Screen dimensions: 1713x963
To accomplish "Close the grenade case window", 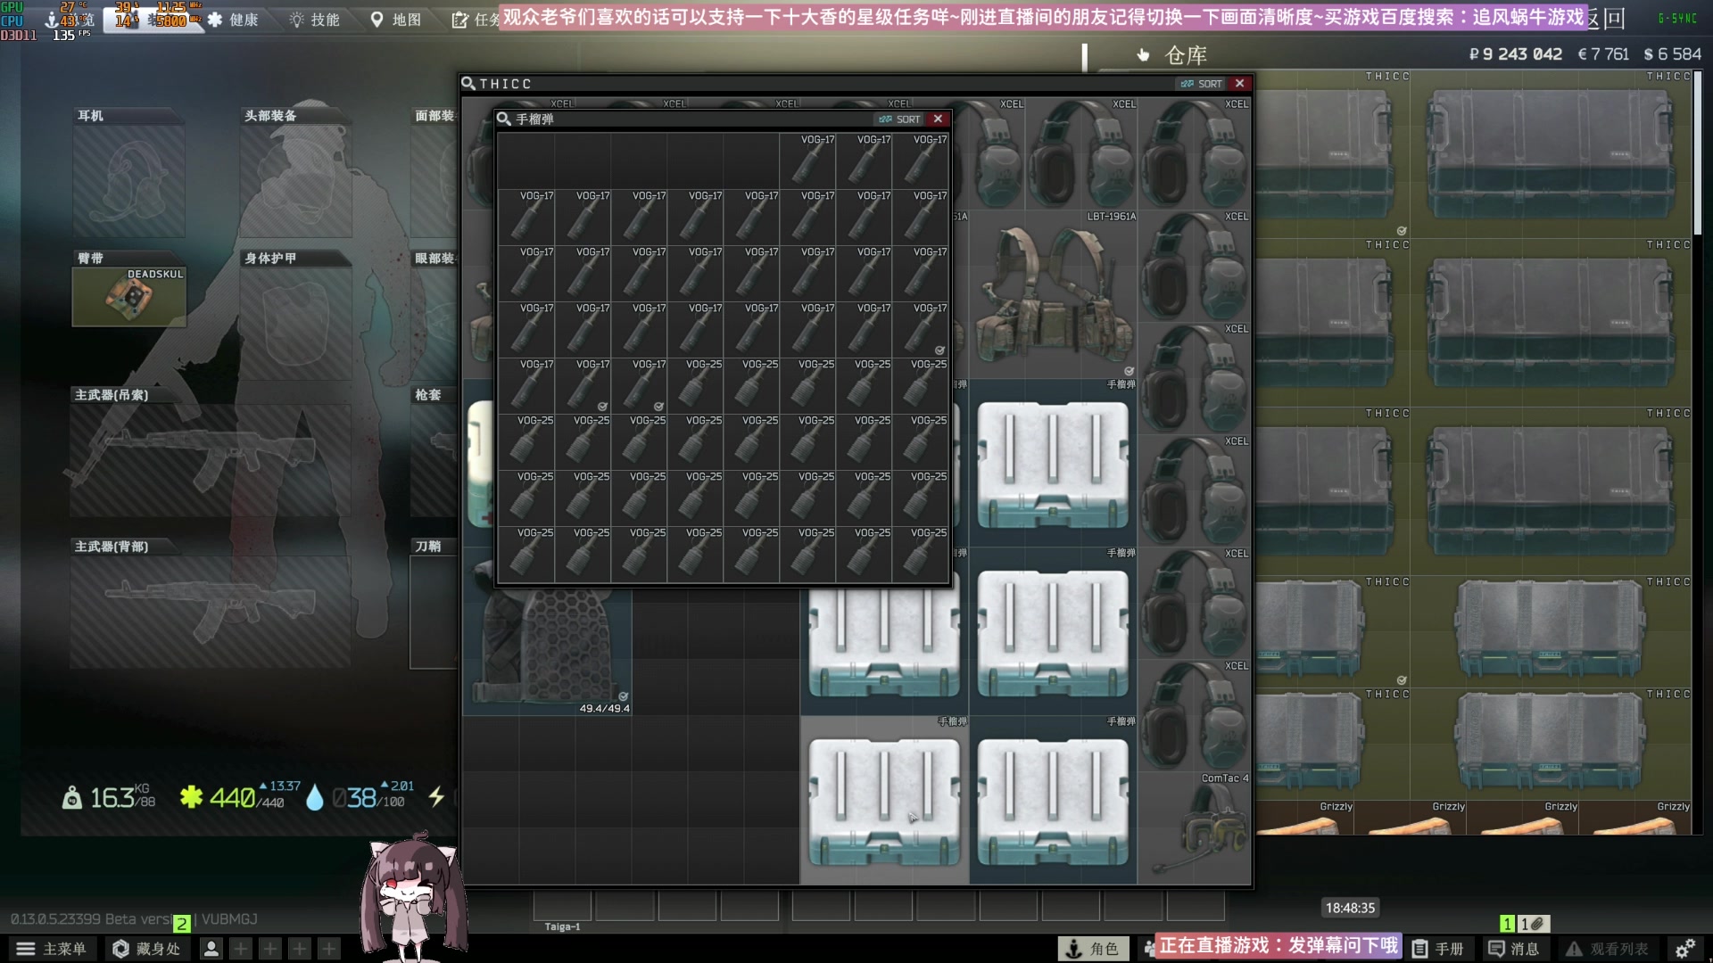I will click(938, 119).
